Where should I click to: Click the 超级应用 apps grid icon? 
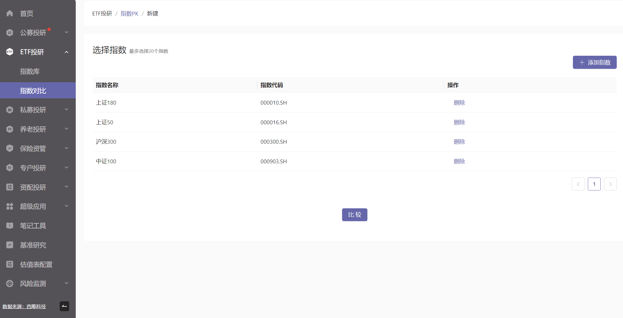tap(10, 206)
